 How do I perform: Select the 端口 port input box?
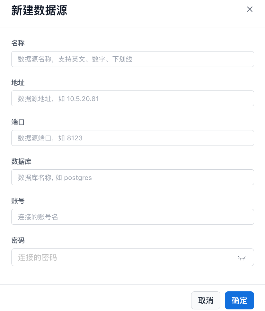(x=132, y=138)
